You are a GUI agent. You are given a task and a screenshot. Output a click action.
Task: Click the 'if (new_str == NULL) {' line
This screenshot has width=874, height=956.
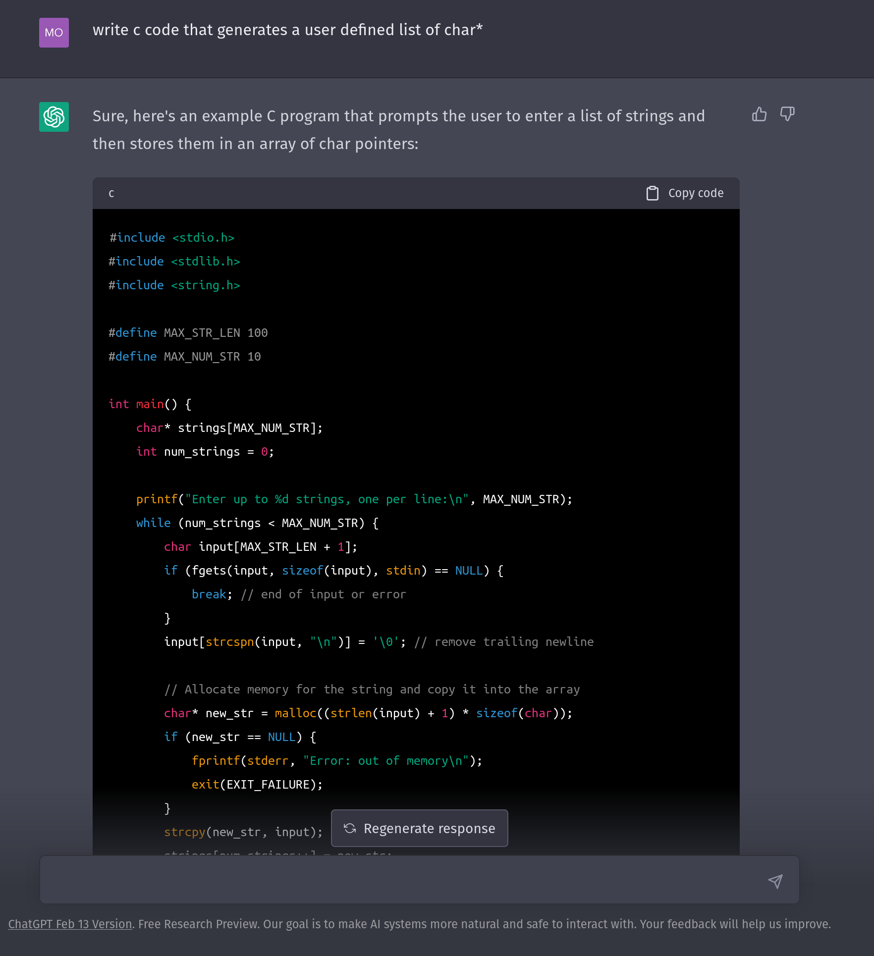(x=240, y=737)
